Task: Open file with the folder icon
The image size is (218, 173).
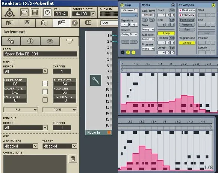Action: (24, 13)
